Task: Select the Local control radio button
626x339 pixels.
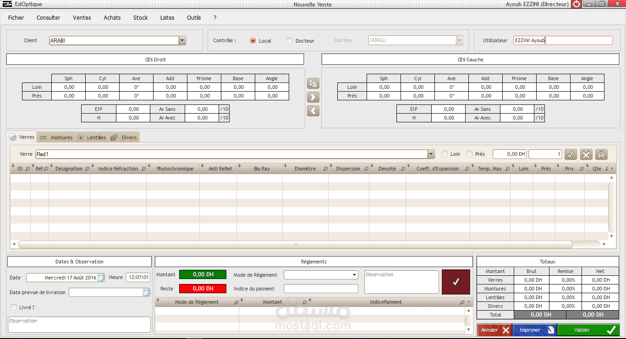Action: coord(253,40)
